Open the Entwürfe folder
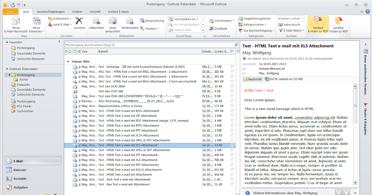 [x=23, y=84]
